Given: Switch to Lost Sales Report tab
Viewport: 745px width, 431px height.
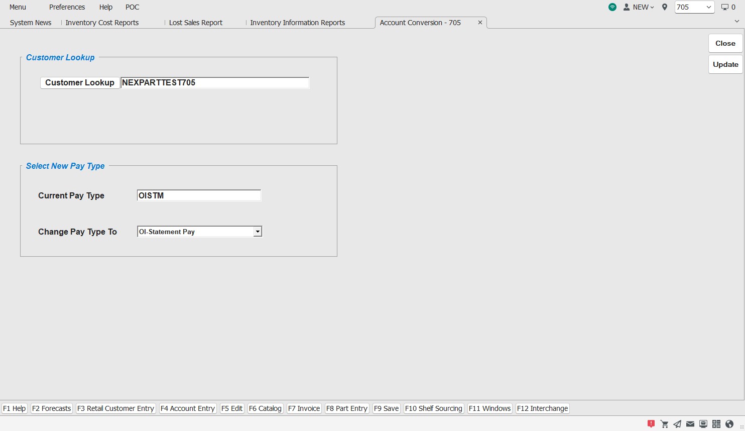Looking at the screenshot, I should pyautogui.click(x=195, y=23).
